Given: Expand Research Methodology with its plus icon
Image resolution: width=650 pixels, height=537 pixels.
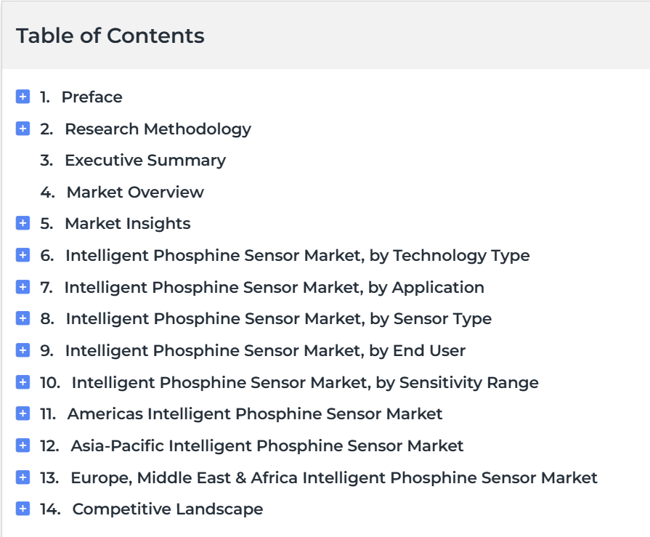Looking at the screenshot, I should coord(23,129).
